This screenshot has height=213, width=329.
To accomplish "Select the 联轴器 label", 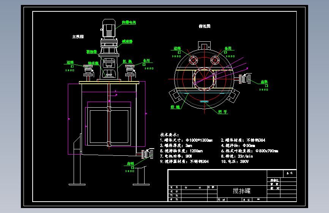I will point(92,52).
